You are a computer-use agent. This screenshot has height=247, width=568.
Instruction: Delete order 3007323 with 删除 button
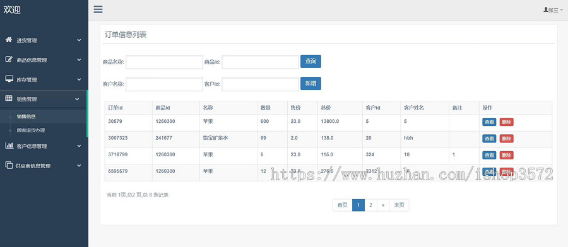(x=506, y=139)
